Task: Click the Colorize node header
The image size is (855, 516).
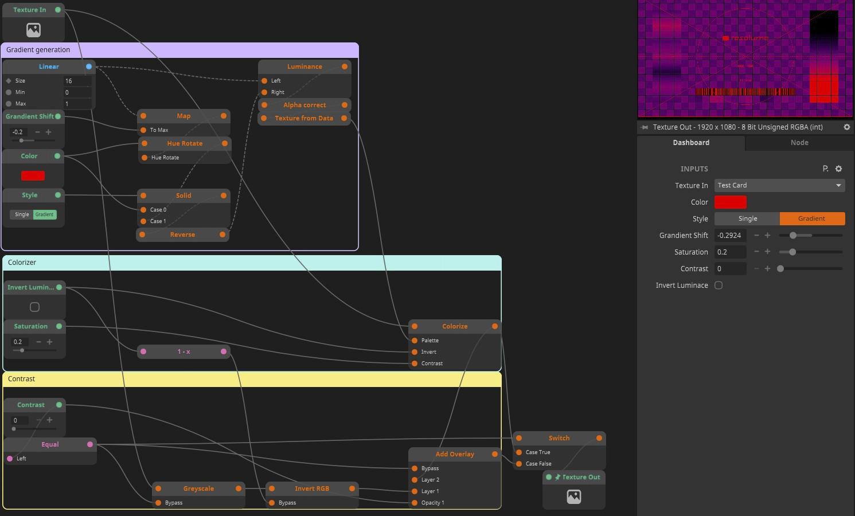Action: (454, 326)
